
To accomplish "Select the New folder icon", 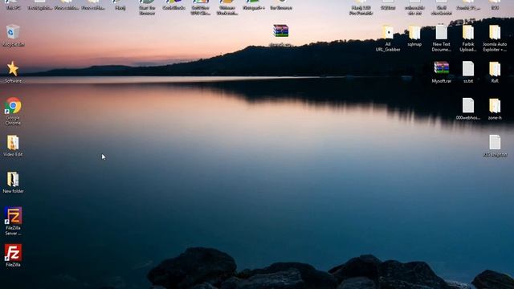I will coord(13,180).
